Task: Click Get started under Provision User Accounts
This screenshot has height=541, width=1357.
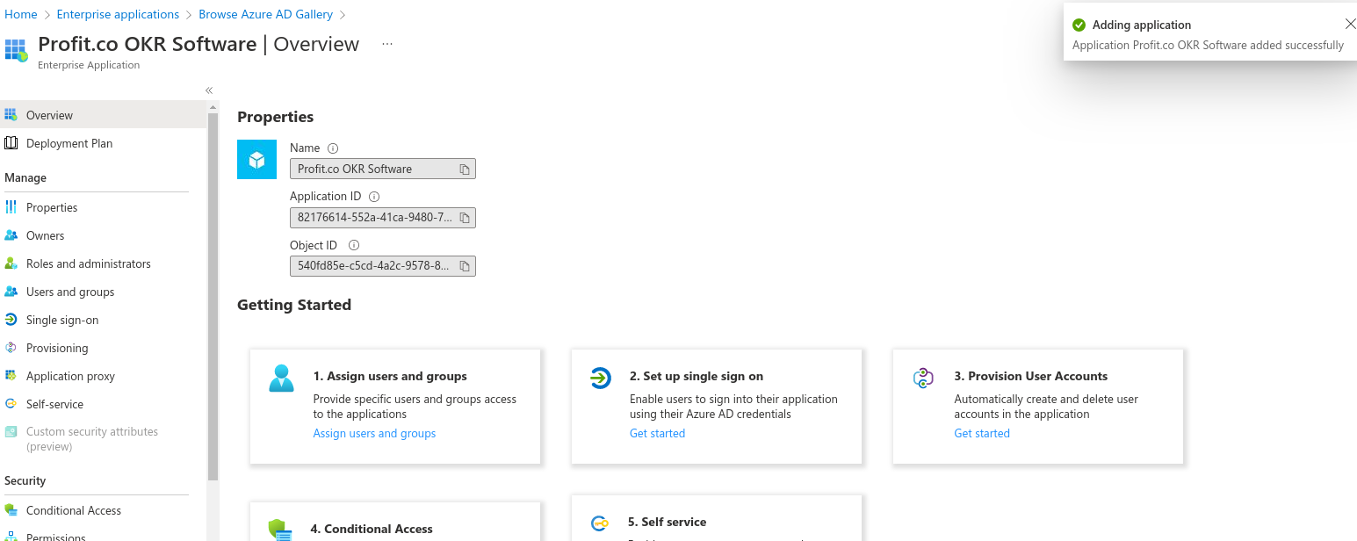Action: [982, 433]
